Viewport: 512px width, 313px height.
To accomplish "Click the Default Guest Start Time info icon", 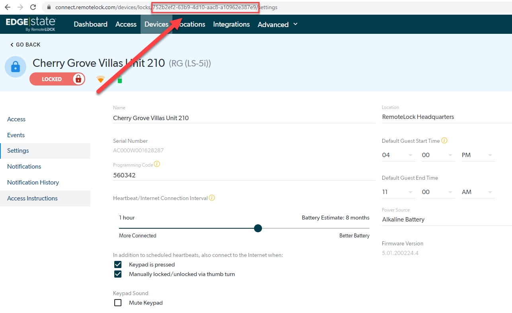I will tap(444, 140).
